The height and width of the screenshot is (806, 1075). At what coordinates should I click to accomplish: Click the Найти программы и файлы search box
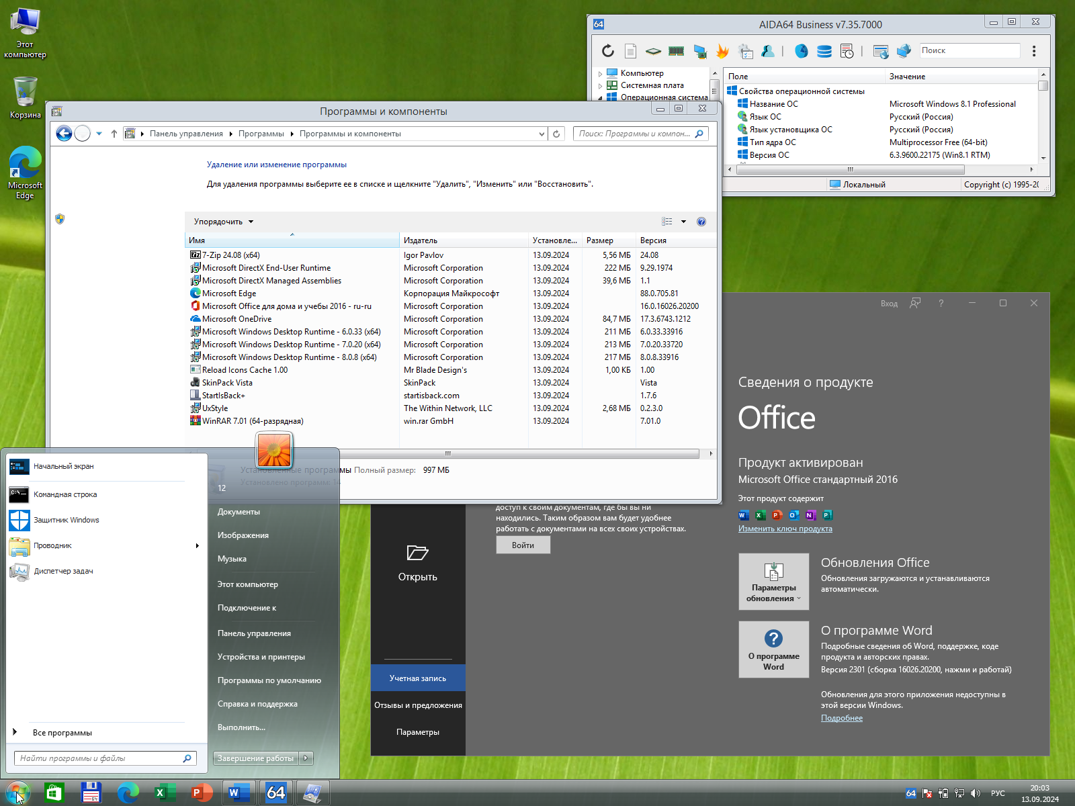coord(105,758)
